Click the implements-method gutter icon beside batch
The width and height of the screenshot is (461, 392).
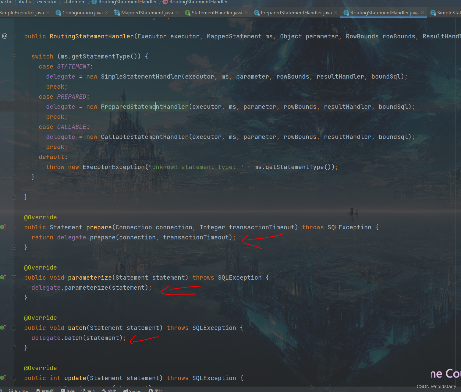point(3,327)
